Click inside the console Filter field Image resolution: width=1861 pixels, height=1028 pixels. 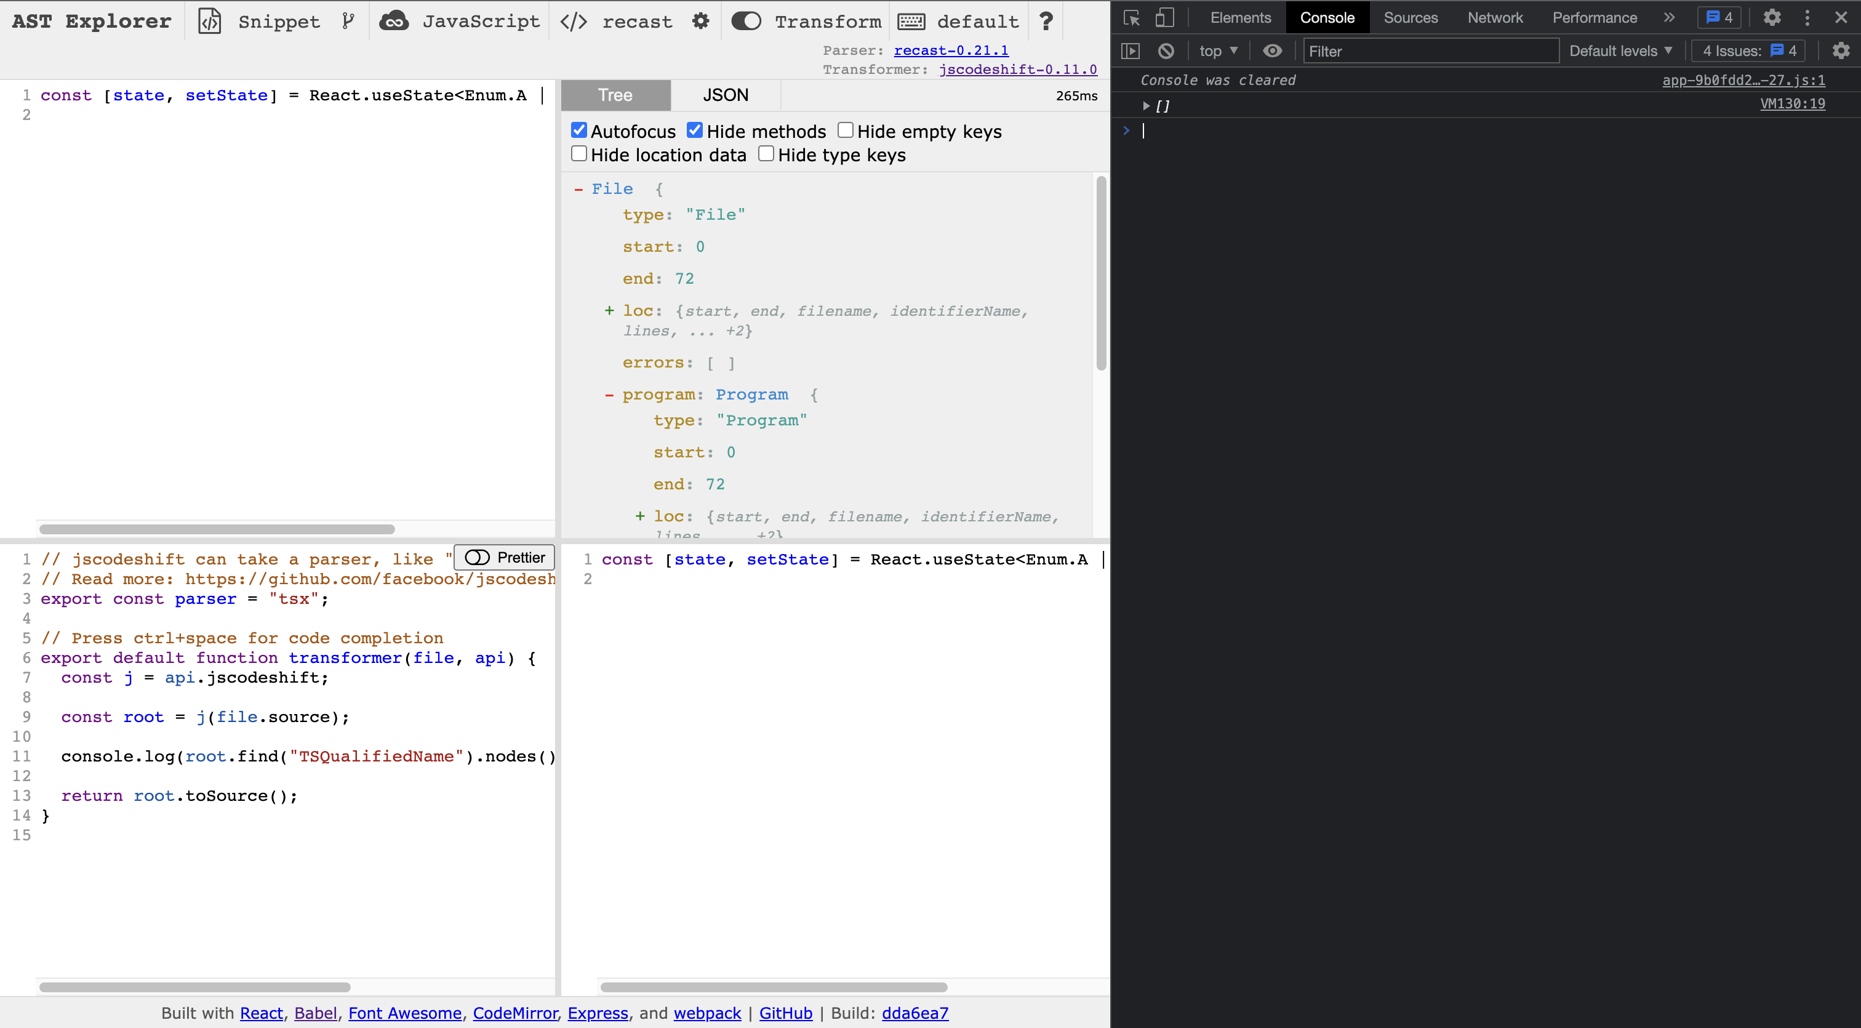coord(1430,50)
